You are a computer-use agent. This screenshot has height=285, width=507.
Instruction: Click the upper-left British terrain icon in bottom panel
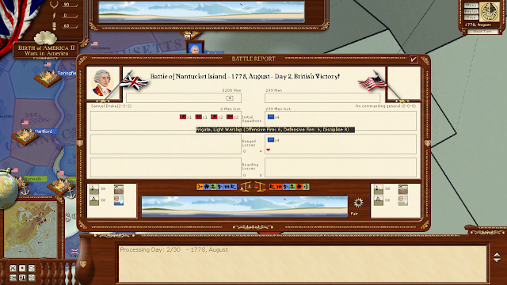point(94,189)
